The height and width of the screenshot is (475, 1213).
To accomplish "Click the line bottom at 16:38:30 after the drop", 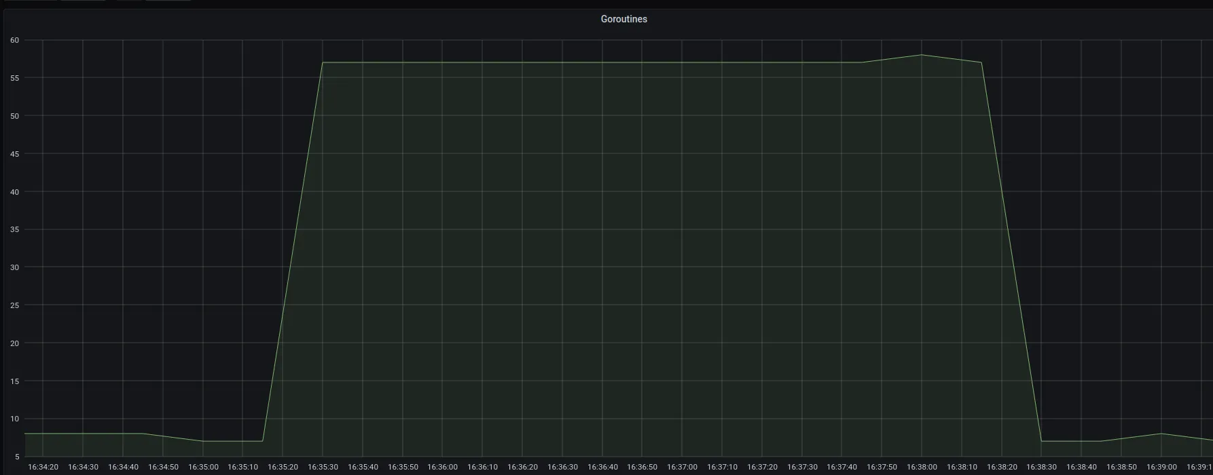I will [1041, 441].
